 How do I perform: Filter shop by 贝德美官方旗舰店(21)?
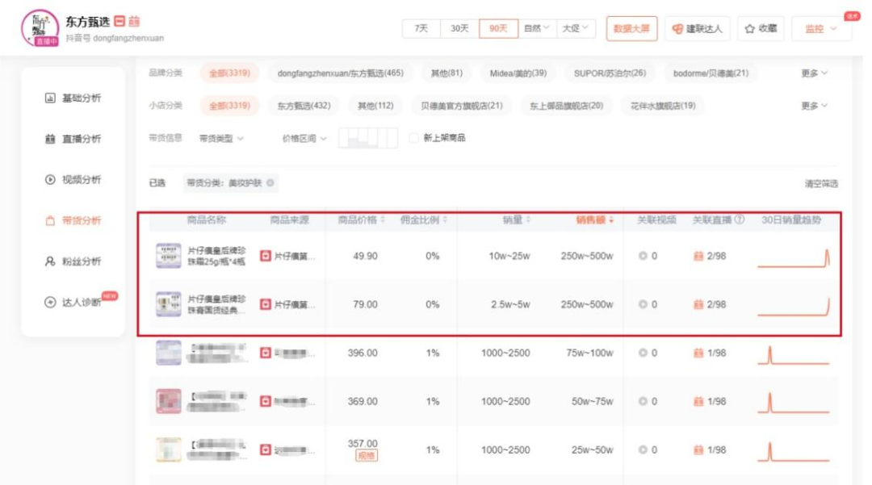462,106
